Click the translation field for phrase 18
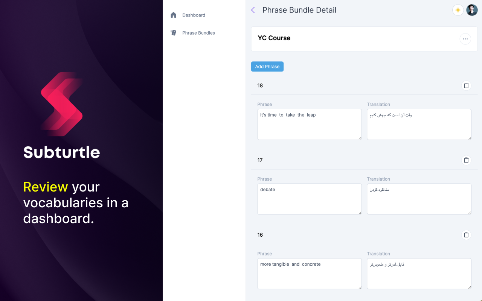The height and width of the screenshot is (301, 482). pyautogui.click(x=419, y=124)
